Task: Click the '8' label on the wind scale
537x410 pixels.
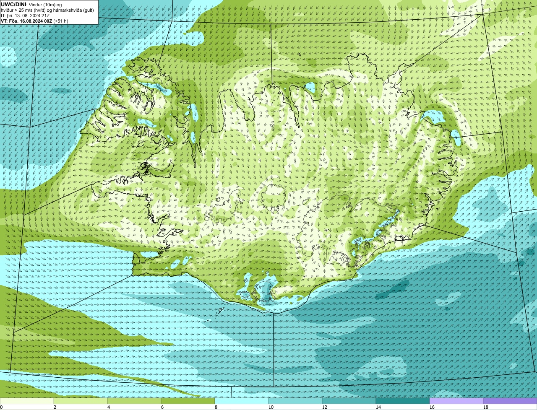Action: point(216,407)
